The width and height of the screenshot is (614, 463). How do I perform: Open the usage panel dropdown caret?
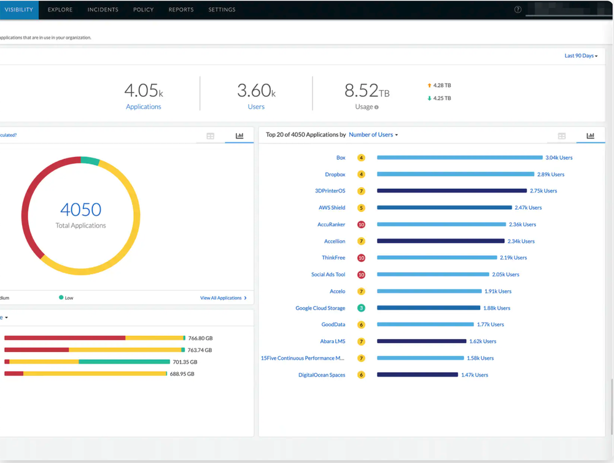6,318
